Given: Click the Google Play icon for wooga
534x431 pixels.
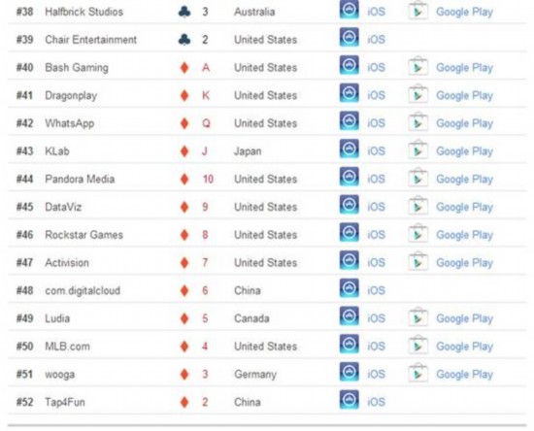Looking at the screenshot, I should click(x=417, y=374).
